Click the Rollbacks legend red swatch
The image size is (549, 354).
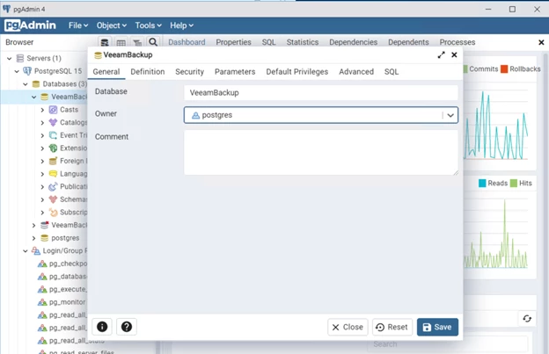504,69
